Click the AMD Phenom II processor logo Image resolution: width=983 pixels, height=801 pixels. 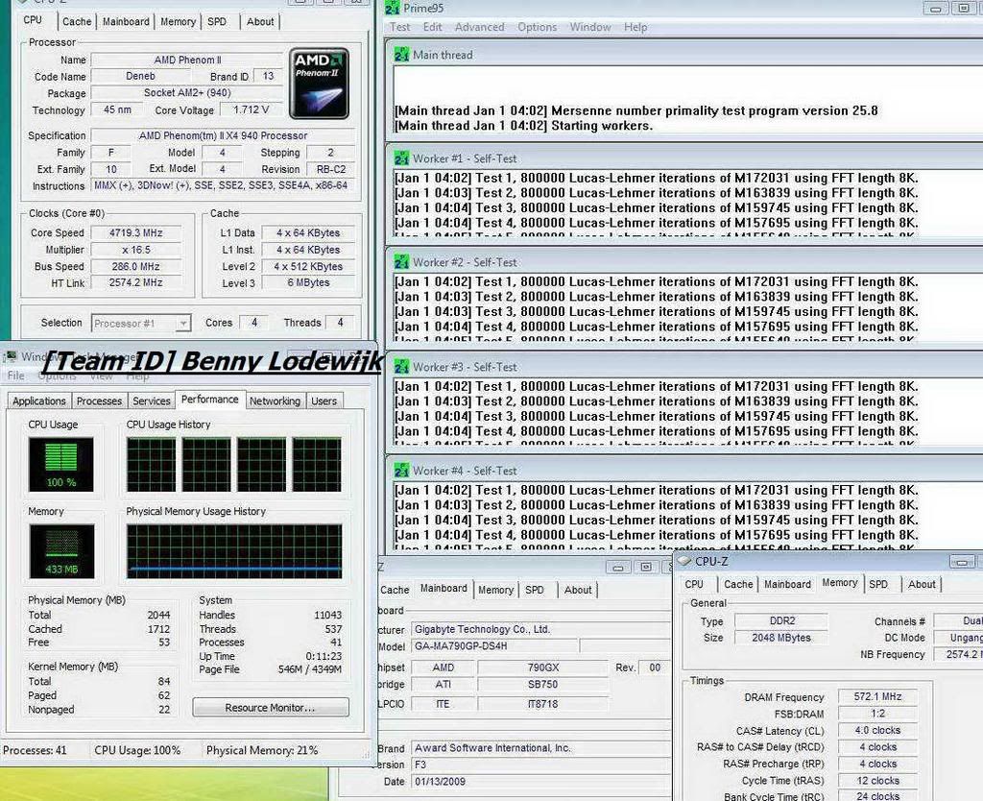pos(320,85)
